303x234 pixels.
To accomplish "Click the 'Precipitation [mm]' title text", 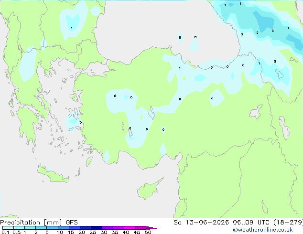I will (31, 223).
